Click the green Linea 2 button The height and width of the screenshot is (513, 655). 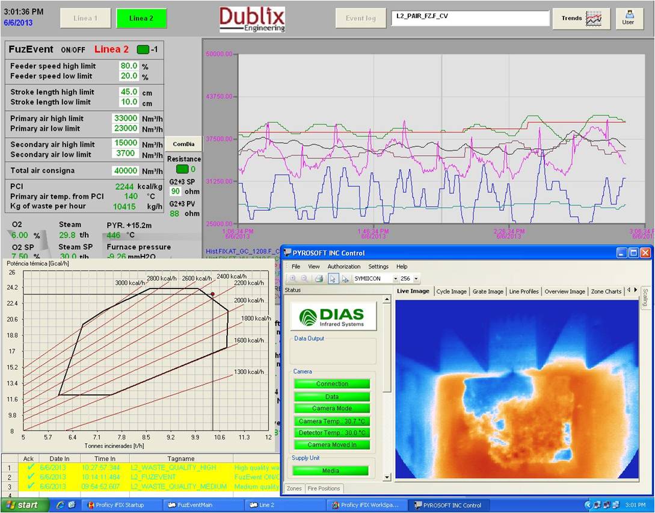(x=141, y=19)
